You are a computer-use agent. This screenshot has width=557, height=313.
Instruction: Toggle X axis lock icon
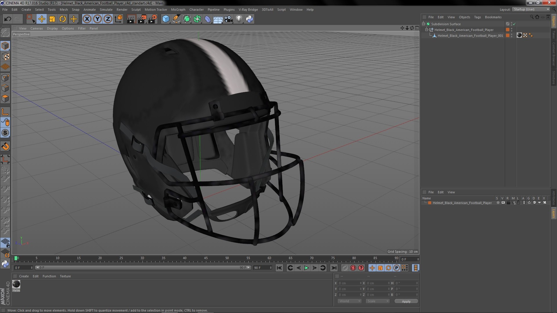click(87, 19)
